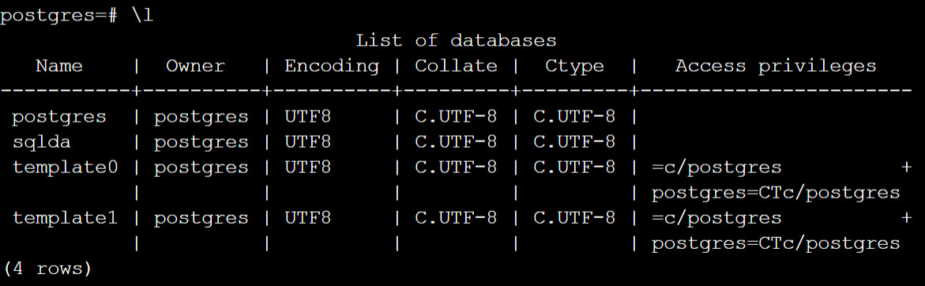Click the postgres=# prompt text
The height and width of the screenshot is (286, 925).
click(x=60, y=15)
